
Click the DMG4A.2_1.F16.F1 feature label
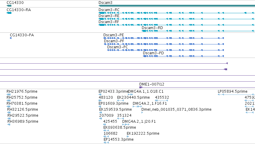coord(150,103)
